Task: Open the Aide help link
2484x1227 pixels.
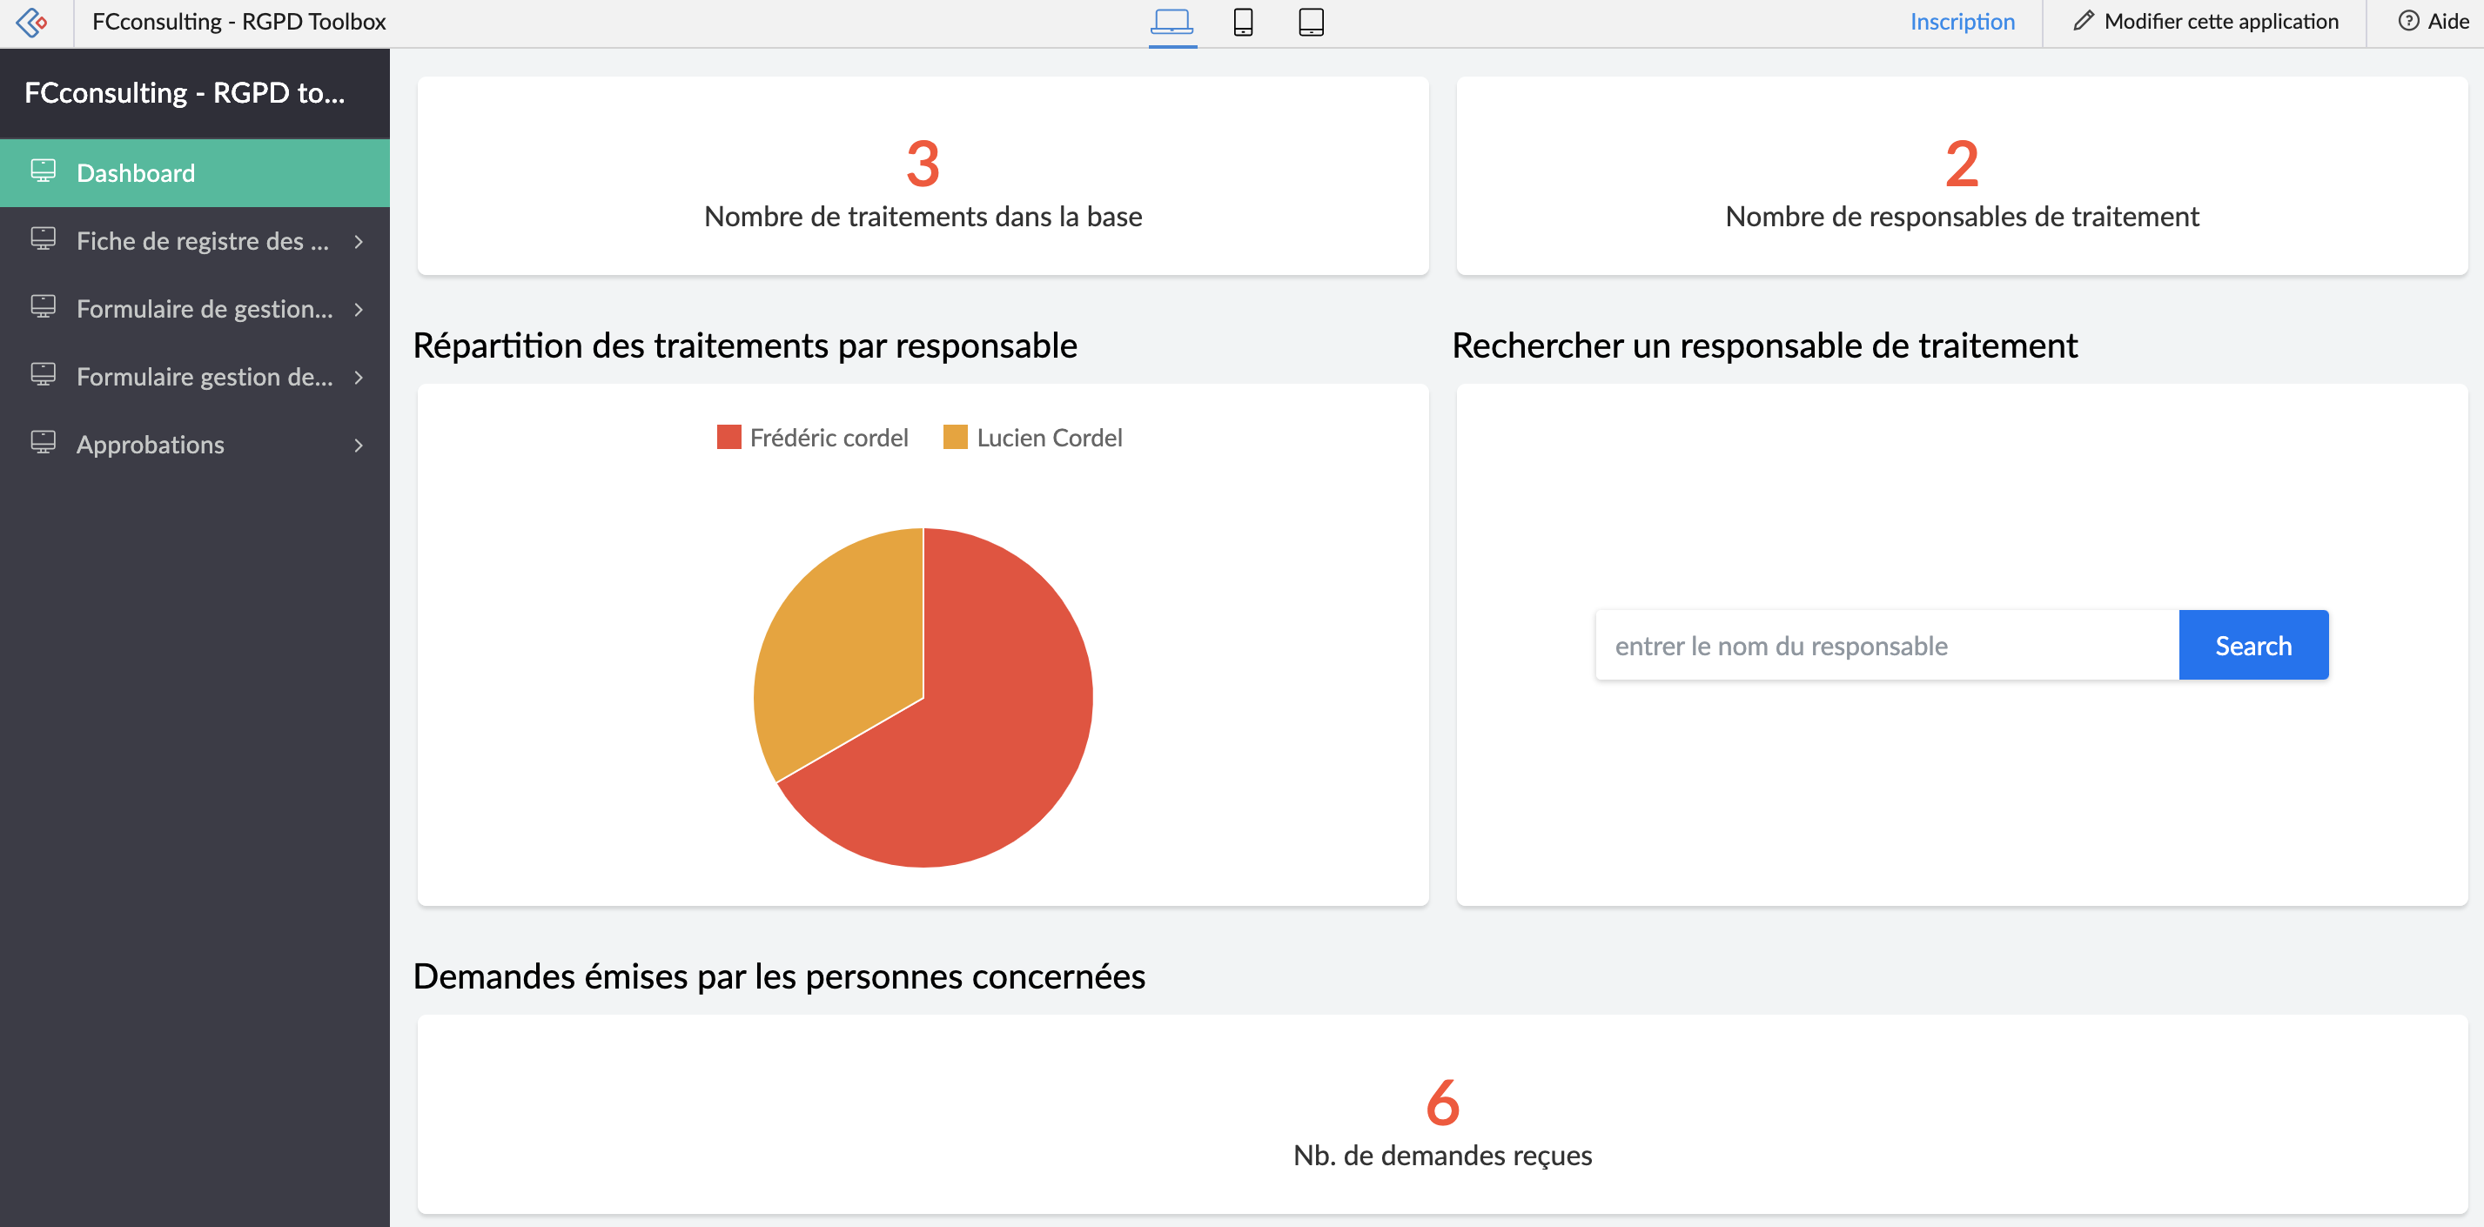Action: click(x=2433, y=21)
